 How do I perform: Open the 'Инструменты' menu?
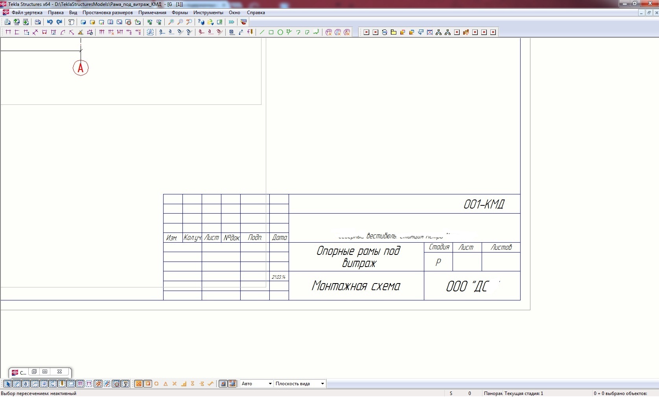(208, 13)
